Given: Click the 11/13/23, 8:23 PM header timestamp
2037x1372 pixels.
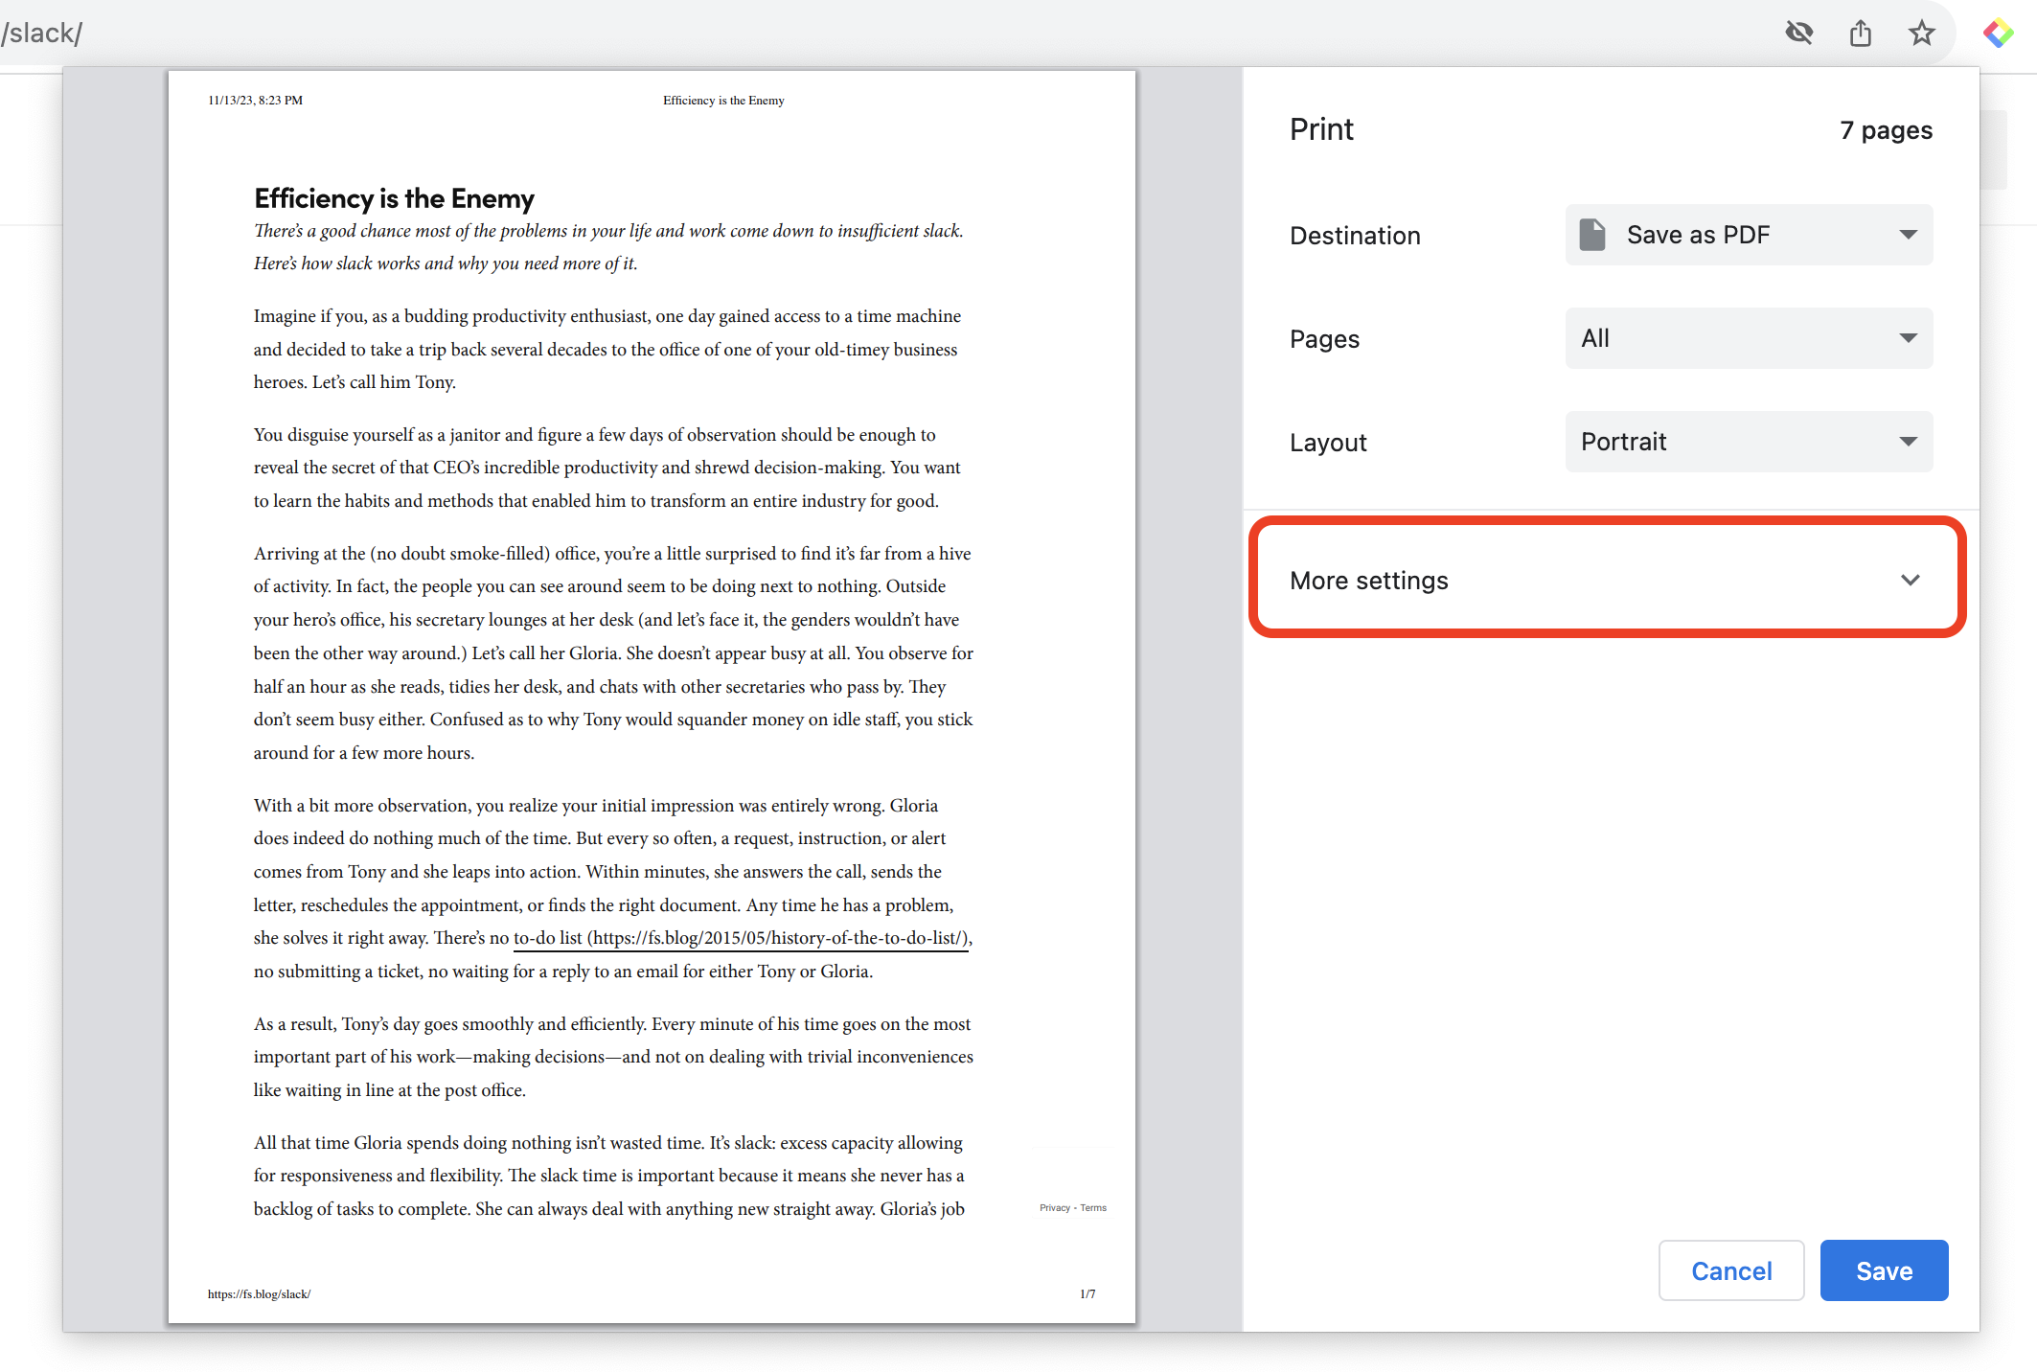Looking at the screenshot, I should pyautogui.click(x=255, y=101).
